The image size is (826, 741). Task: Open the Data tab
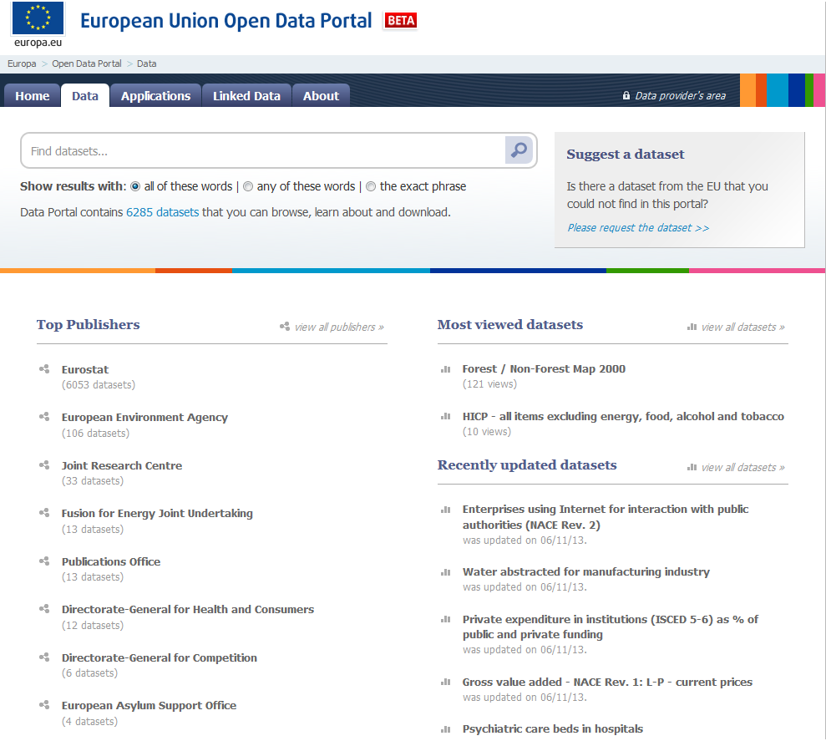coord(85,95)
